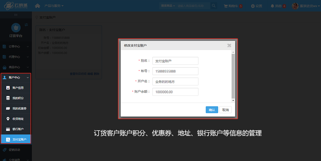This screenshot has height=161, width=321.
Task: Close the 修改支付宝账户 dialog
Action: 229,45
